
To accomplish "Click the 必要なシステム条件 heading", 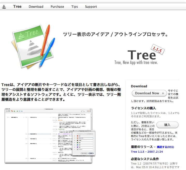I will [145, 159].
